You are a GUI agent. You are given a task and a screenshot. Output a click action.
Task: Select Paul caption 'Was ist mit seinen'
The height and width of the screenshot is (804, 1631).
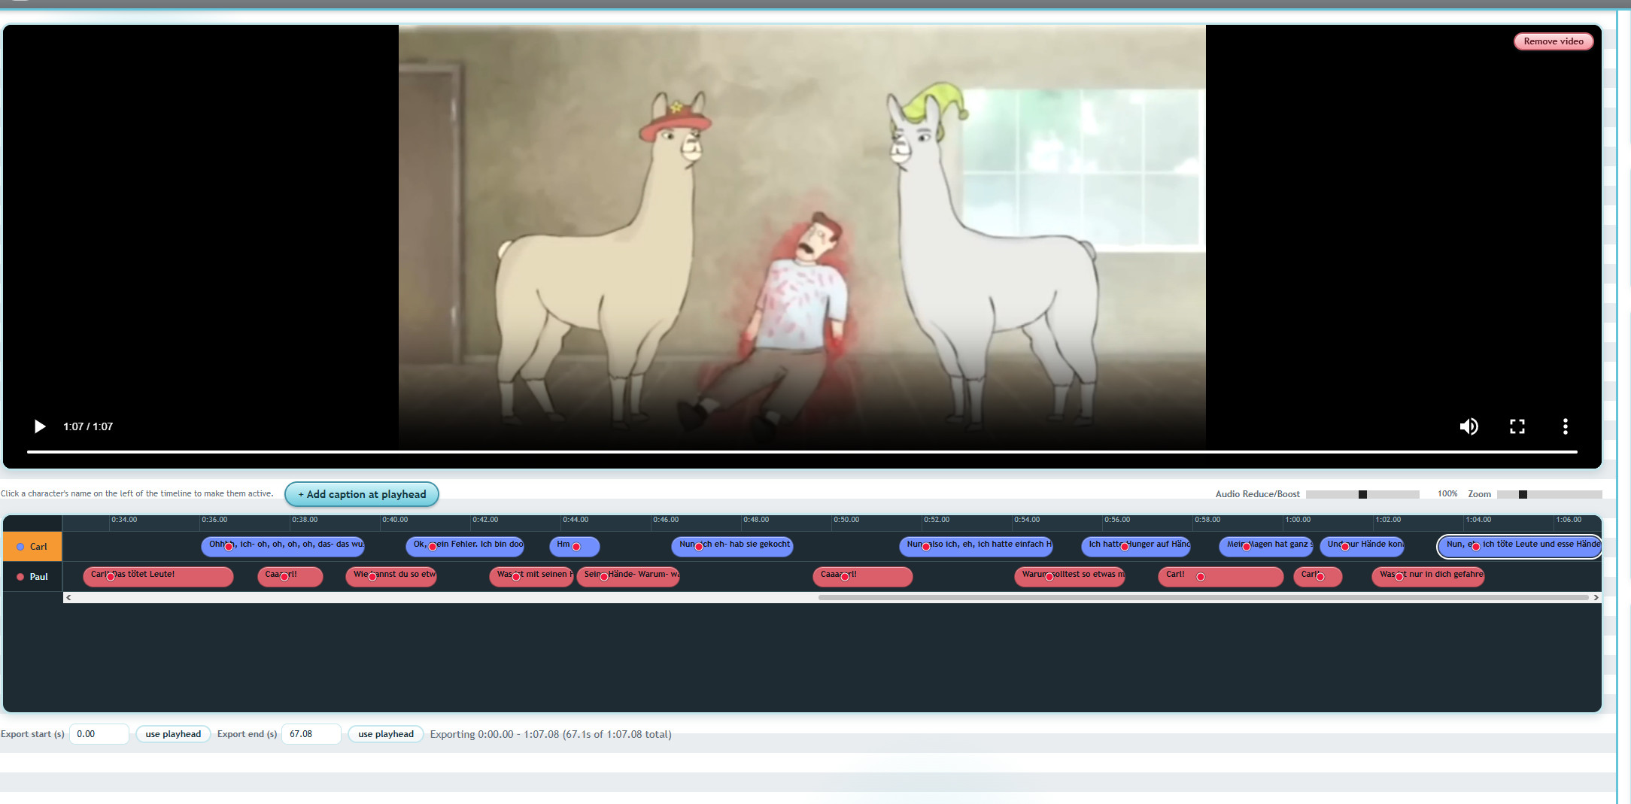click(x=531, y=576)
